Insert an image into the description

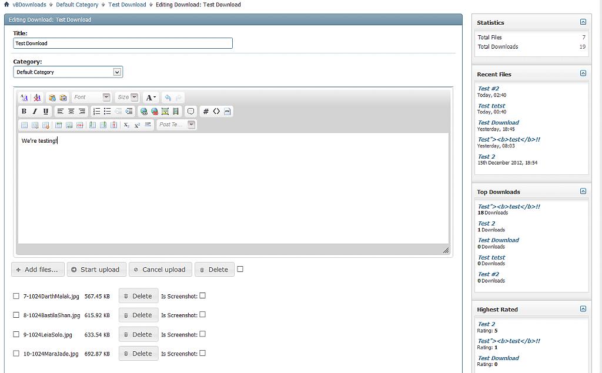coord(165,111)
